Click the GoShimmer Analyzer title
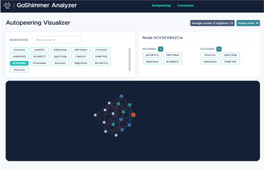Screen dimensions: 264x170 [47, 5]
